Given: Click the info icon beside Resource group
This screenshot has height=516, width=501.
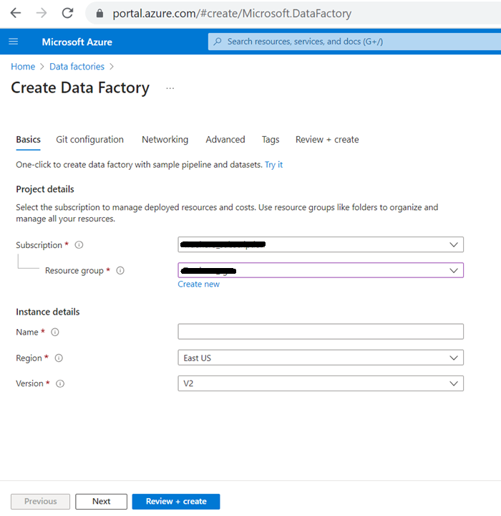Looking at the screenshot, I should click(120, 271).
